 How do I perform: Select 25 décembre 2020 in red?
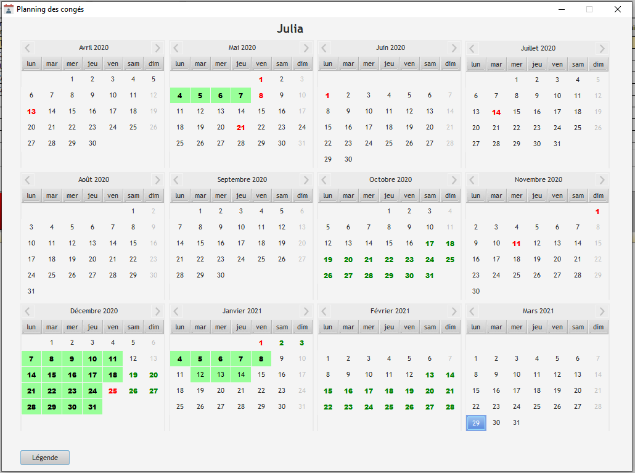pos(113,391)
